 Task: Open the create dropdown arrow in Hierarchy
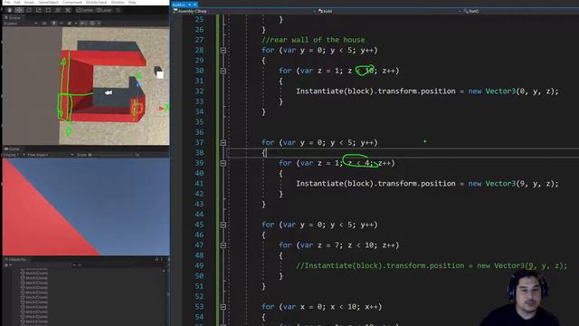pos(10,265)
